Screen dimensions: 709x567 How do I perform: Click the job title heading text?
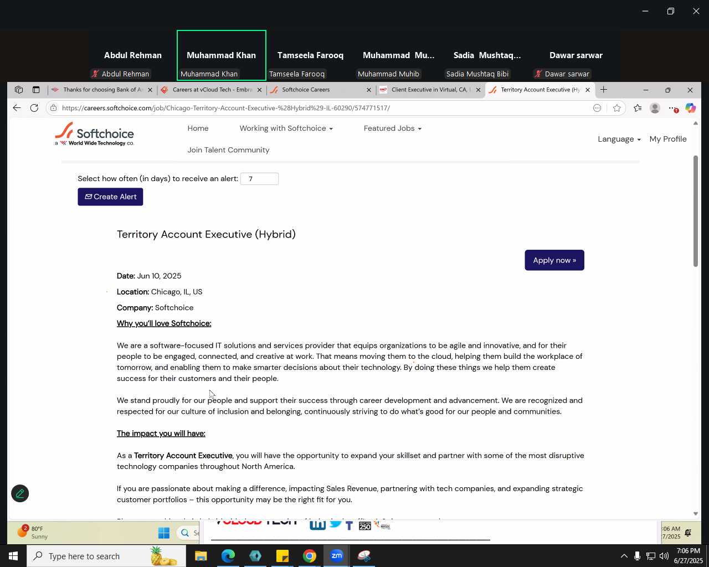(x=206, y=234)
